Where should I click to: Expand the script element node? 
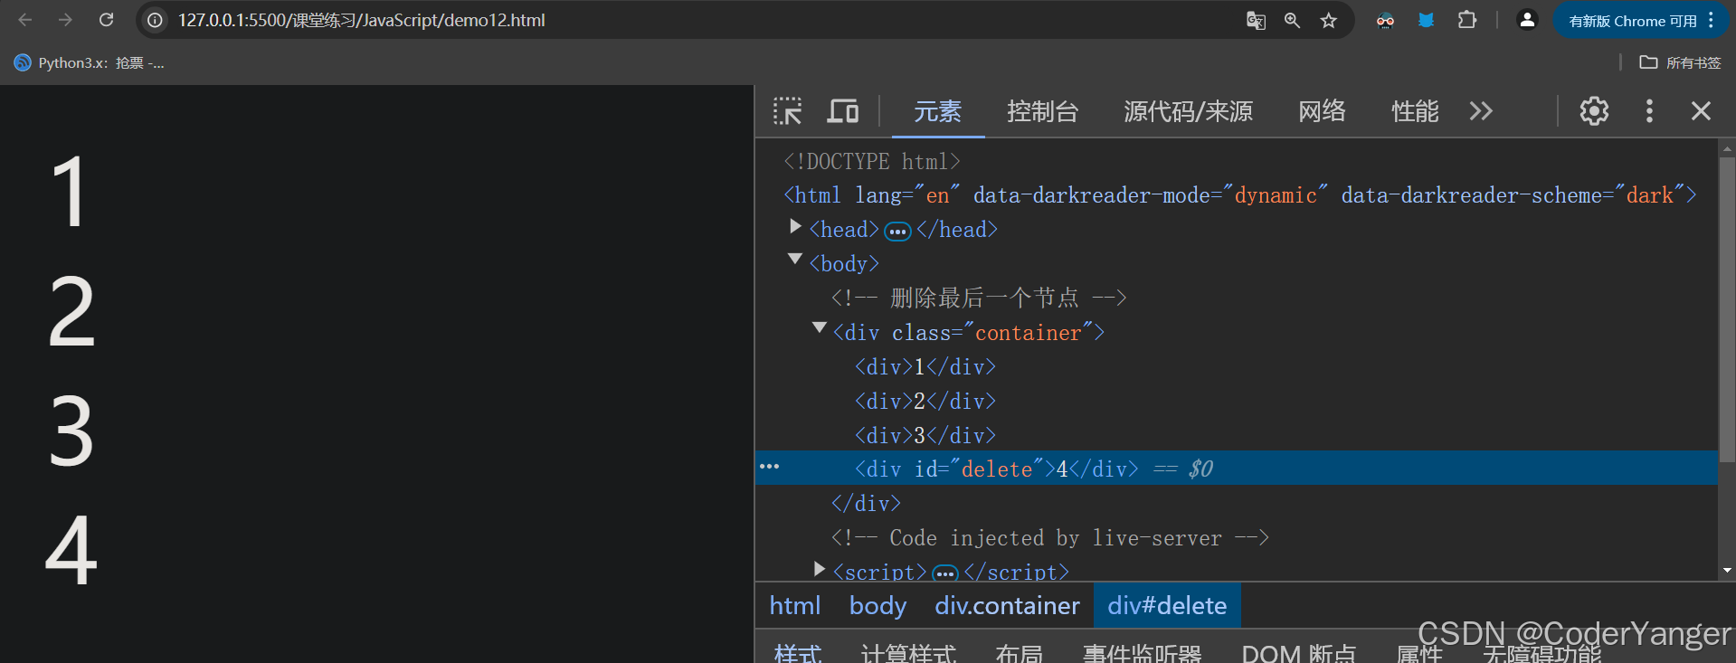point(819,569)
